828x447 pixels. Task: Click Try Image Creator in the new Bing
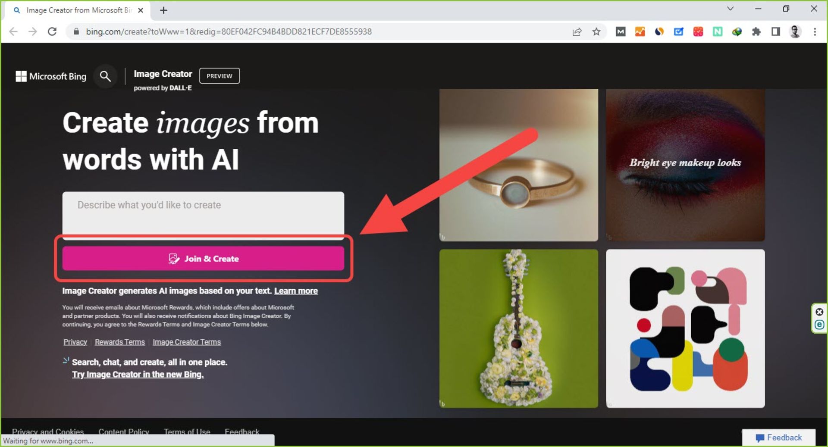(138, 374)
